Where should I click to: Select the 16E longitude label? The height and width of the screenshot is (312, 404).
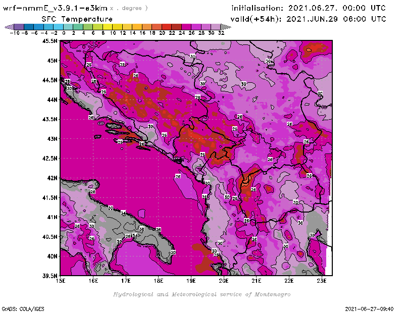pos(93,281)
